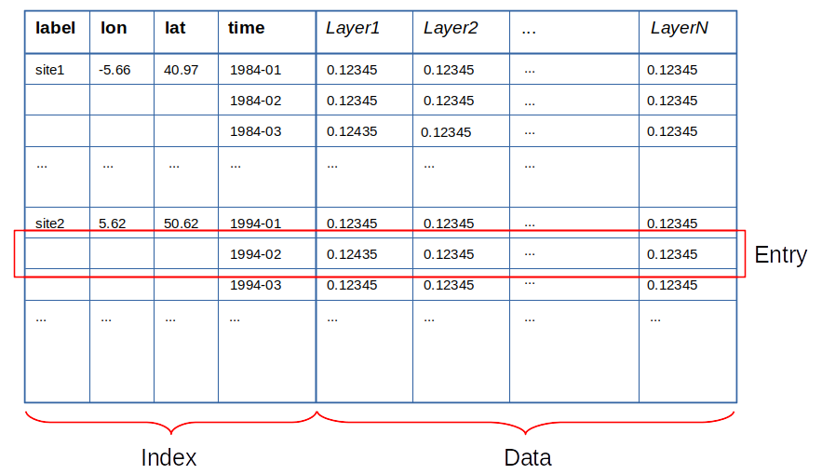The height and width of the screenshot is (474, 822).
Task: Select the Layer2 value in the 1994-01 row
Action: pyautogui.click(x=449, y=223)
